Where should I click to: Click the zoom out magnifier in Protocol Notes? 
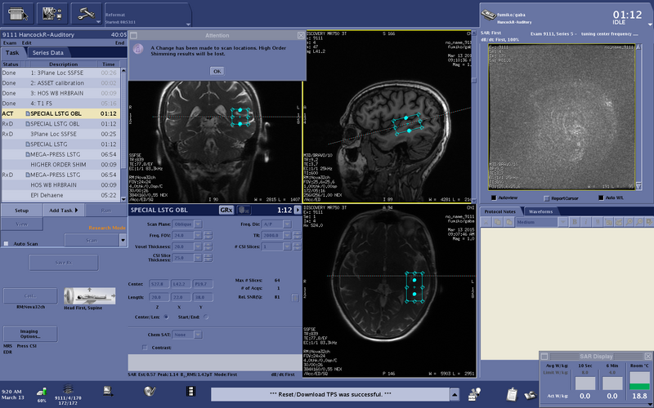tap(639, 222)
